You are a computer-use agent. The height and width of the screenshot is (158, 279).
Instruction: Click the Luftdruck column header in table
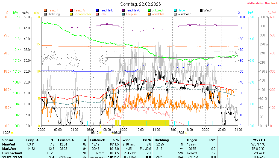tap(98, 140)
